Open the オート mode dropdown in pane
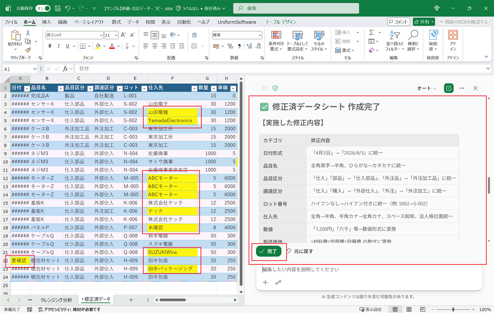Viewport: 494px width, 313px height. 426,88
